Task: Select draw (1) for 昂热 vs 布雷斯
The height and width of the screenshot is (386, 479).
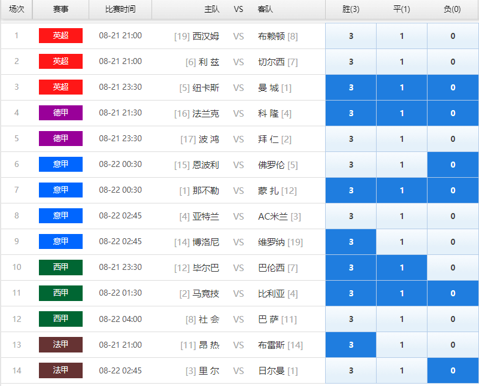Action: pyautogui.click(x=402, y=345)
